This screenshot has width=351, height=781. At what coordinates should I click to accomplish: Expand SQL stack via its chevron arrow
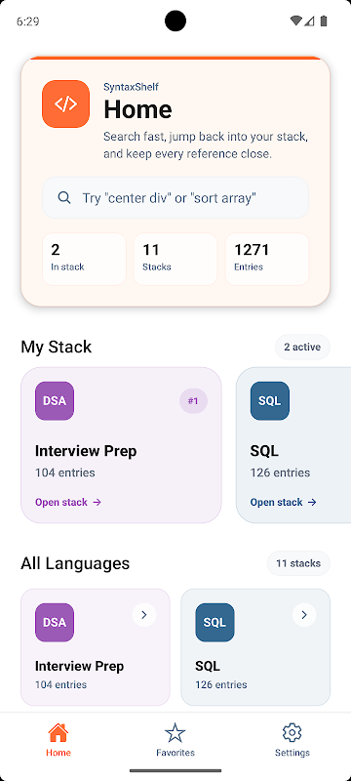[304, 615]
